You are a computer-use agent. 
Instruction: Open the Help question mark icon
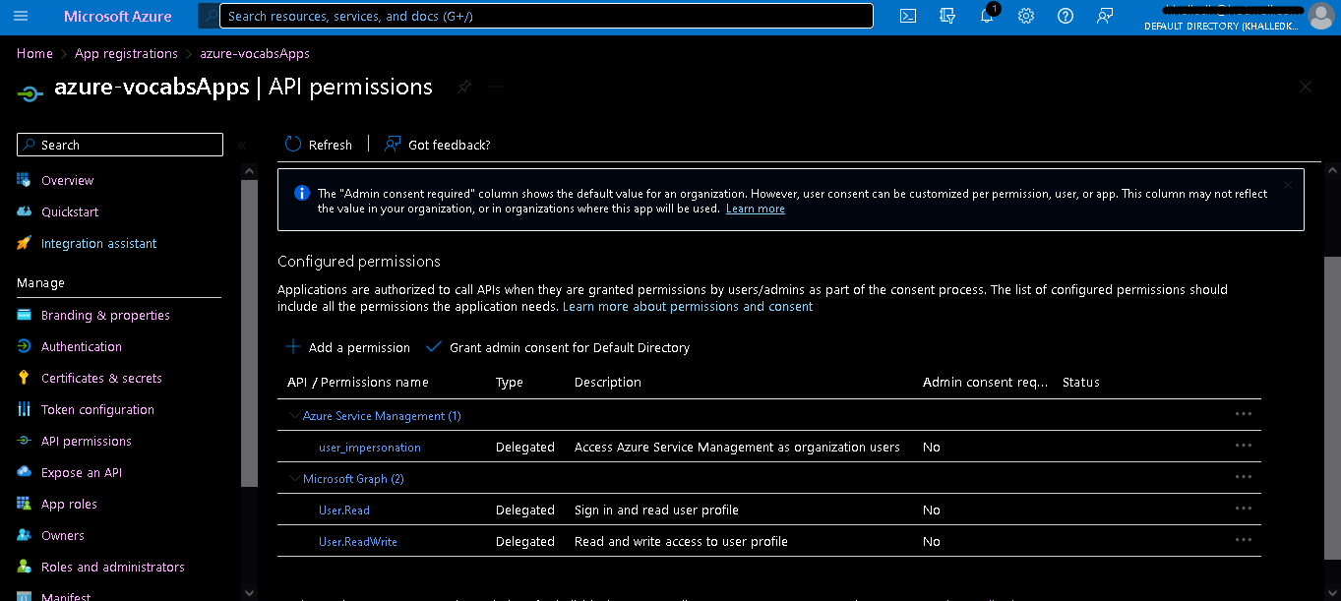[1066, 16]
